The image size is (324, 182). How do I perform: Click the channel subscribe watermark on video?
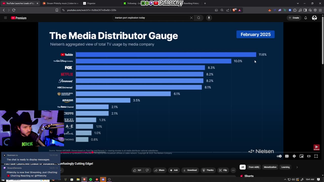pos(316,147)
